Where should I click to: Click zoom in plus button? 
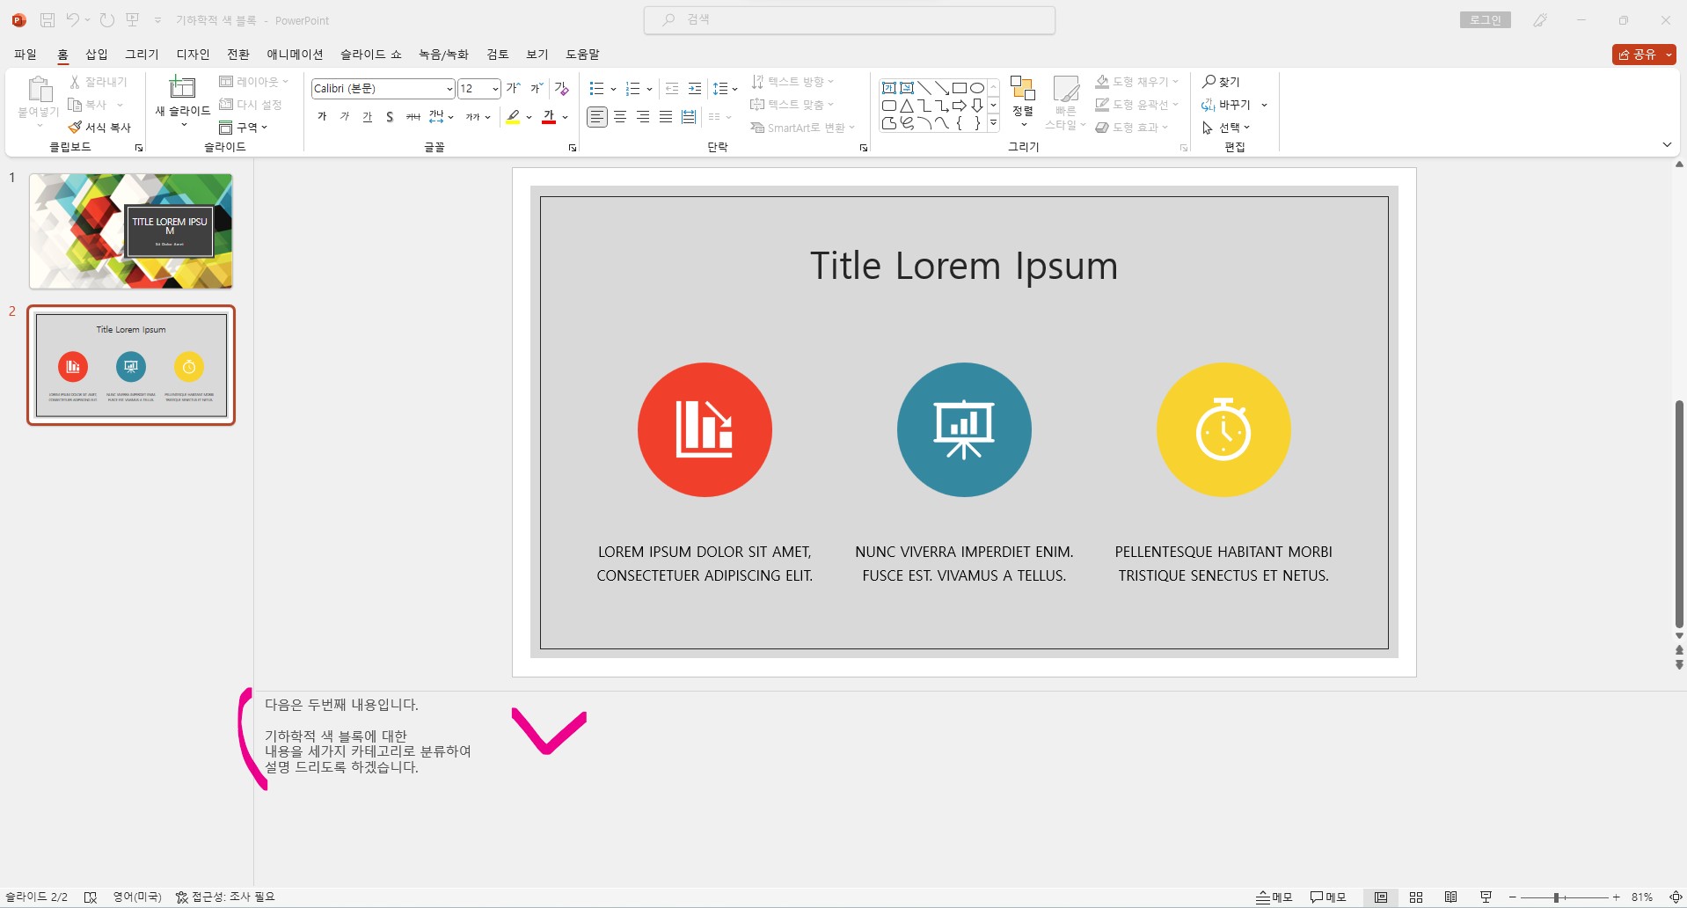[1617, 897]
